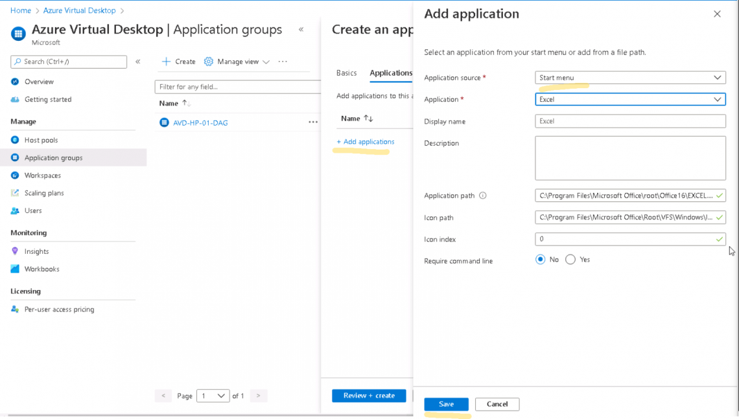Switch to the Basics tab

click(x=346, y=73)
